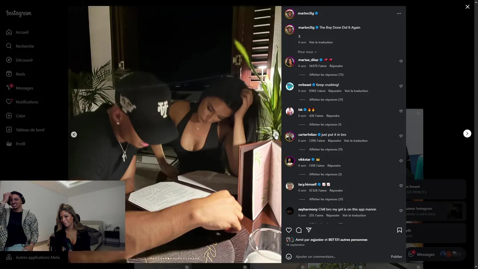Show previous carousel image
This screenshot has width=478, height=269.
tap(74, 134)
